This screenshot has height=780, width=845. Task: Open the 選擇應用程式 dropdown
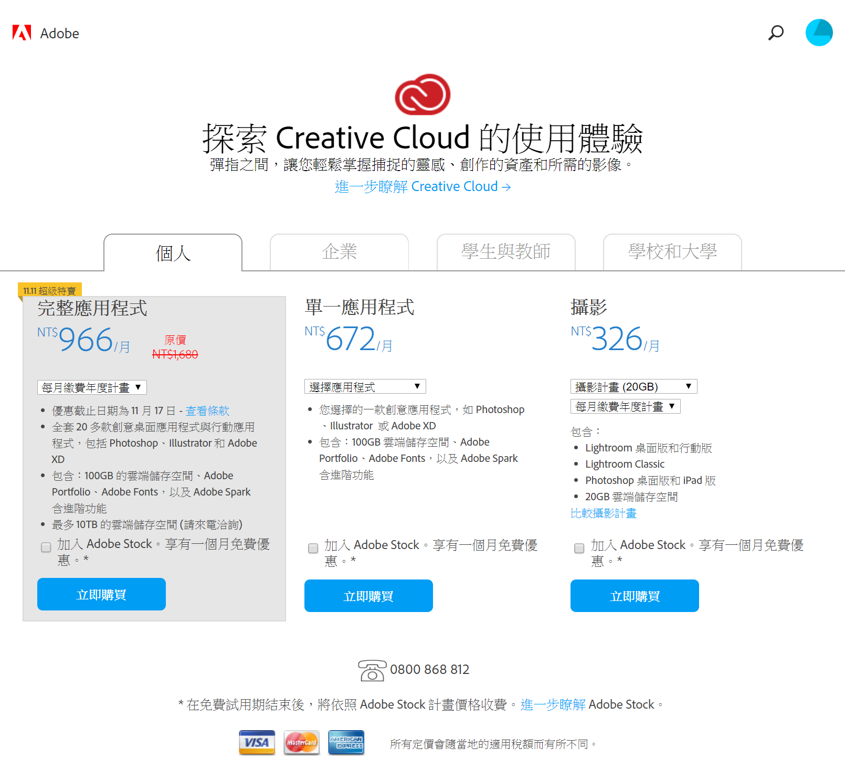365,387
